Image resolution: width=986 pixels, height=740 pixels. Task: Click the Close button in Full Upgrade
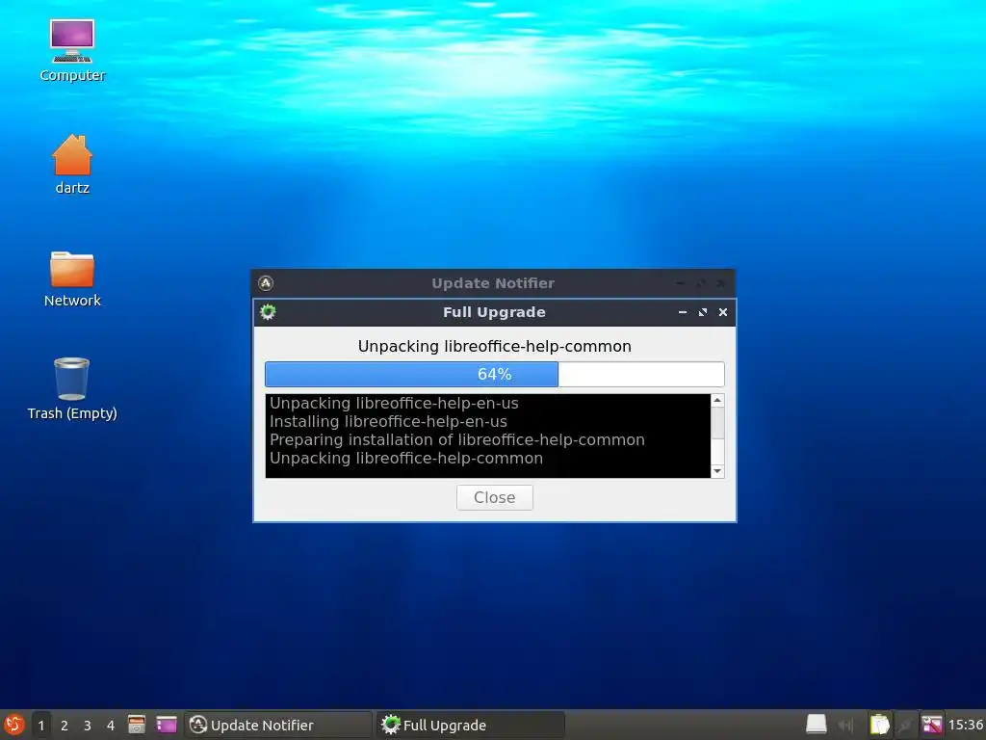coord(495,497)
